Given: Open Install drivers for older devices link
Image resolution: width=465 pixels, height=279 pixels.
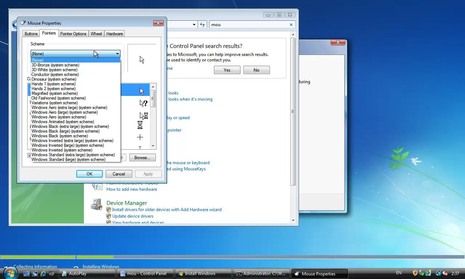Looking at the screenshot, I should click(167, 210).
